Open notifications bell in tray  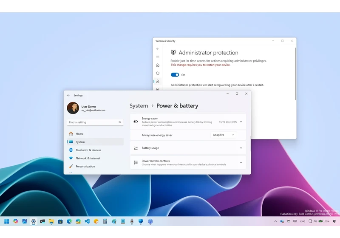click(x=334, y=221)
